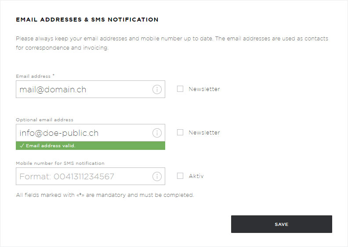Click info icon in primary email address field
348x247 pixels.
pos(157,89)
